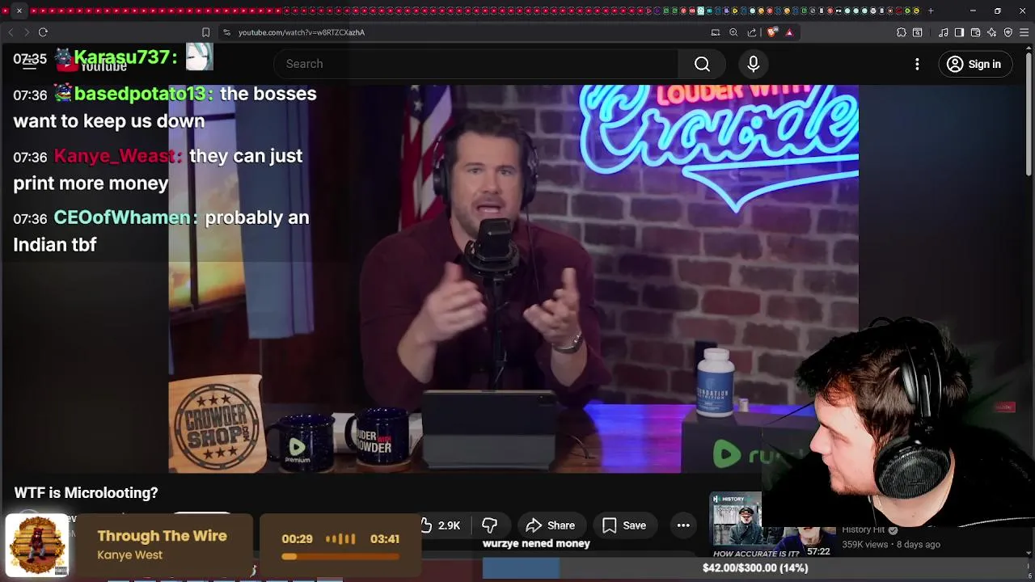1035x582 pixels.
Task: Click the cast/screen icon in address bar
Action: click(x=716, y=32)
